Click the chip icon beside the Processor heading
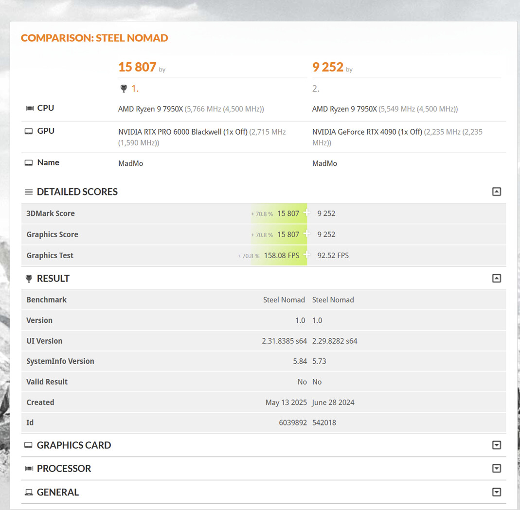Image resolution: width=520 pixels, height=510 pixels. click(x=29, y=469)
